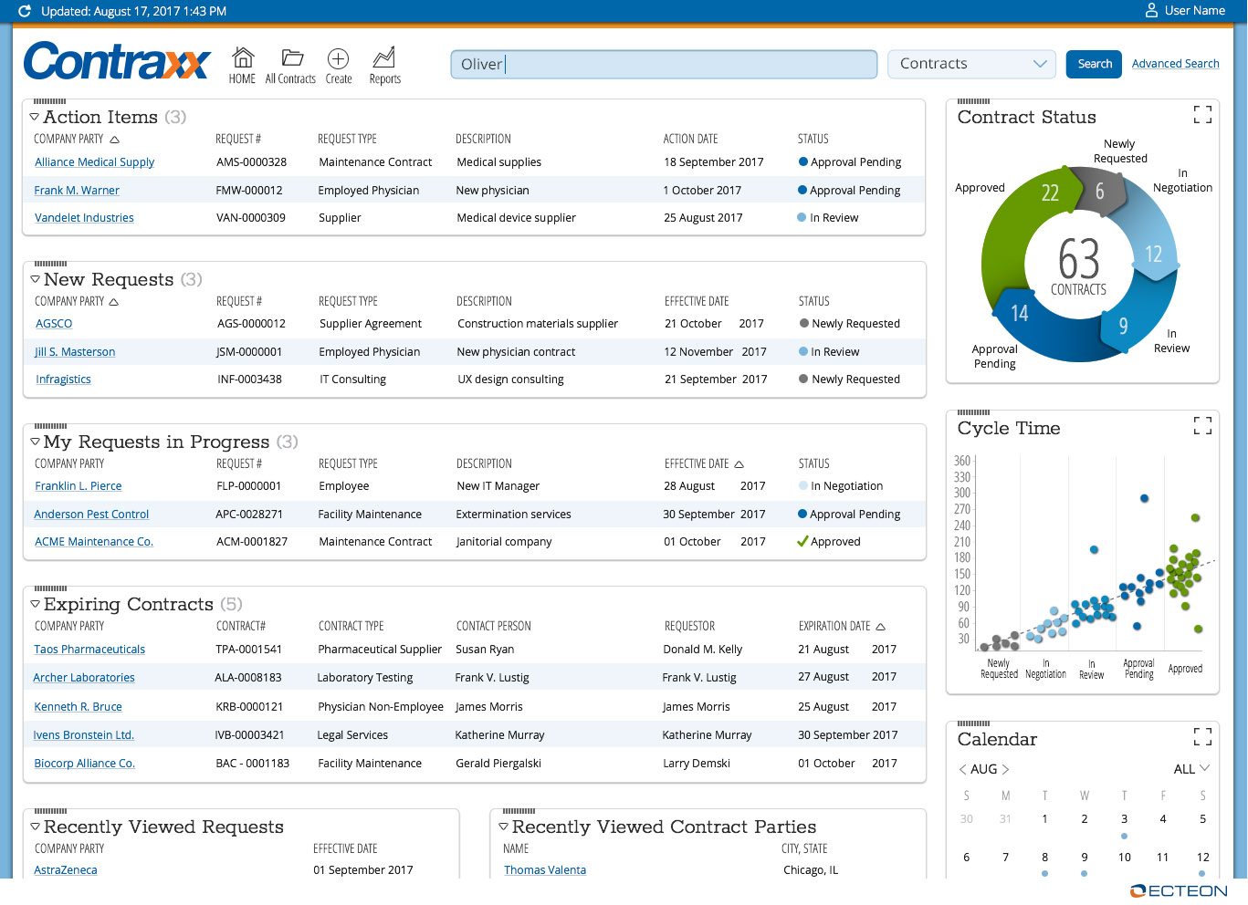Image resolution: width=1248 pixels, height=905 pixels.
Task: Collapse the Expiring Contracts section
Action: pos(35,604)
